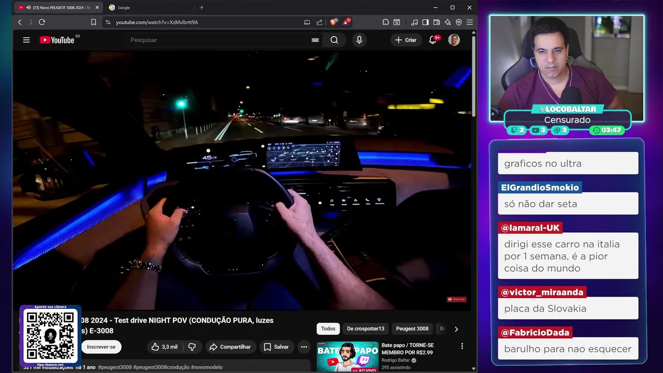
Task: Open the Brave VPN shield icon
Action: pyautogui.click(x=458, y=22)
